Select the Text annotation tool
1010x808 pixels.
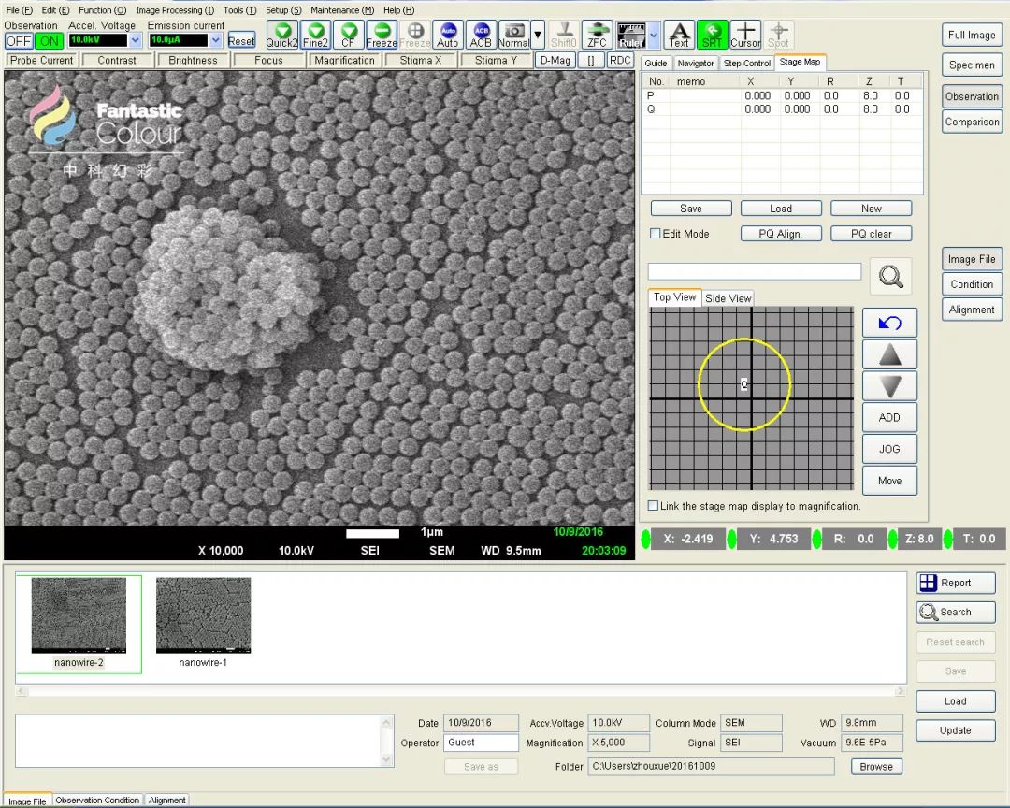[679, 36]
